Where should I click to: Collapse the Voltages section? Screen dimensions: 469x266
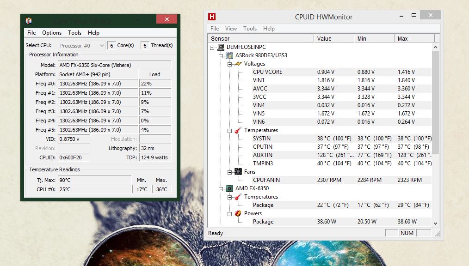229,64
